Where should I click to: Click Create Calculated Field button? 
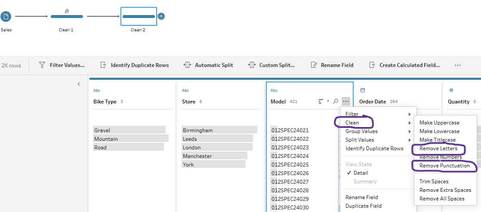coord(404,65)
